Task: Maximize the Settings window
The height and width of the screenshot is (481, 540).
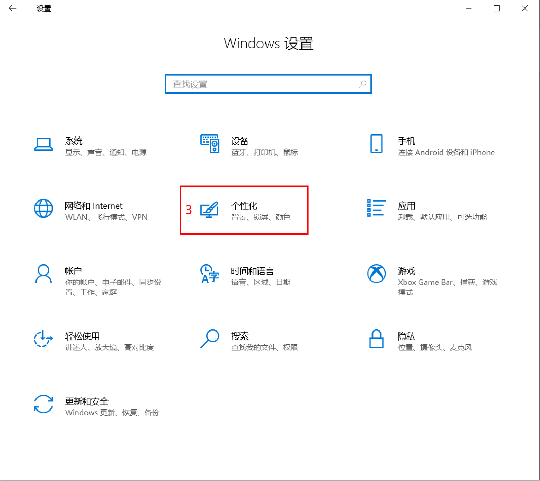Action: 497,9
